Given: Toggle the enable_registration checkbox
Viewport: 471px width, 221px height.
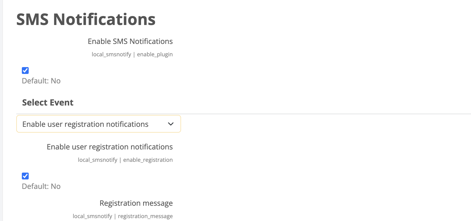Looking at the screenshot, I should coord(25,176).
